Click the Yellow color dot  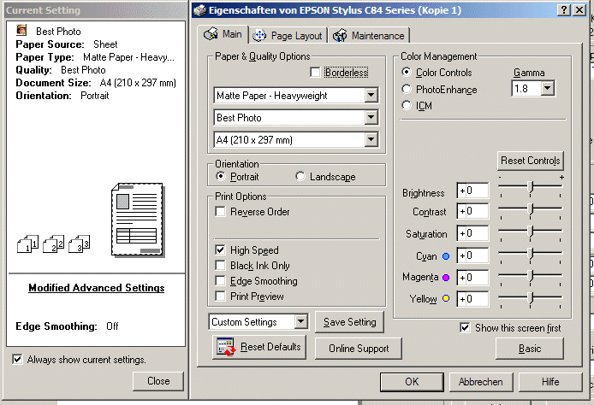(x=446, y=298)
